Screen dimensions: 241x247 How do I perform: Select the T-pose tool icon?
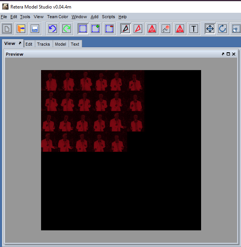pyautogui.click(x=194, y=29)
